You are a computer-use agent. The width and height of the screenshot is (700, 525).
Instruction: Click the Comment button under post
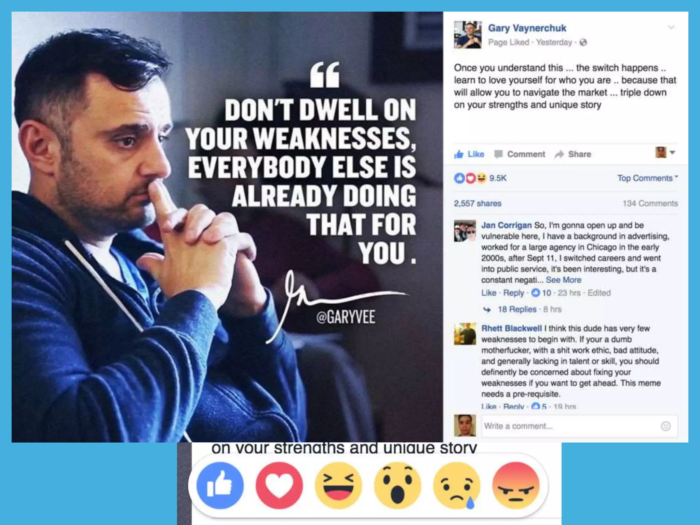520,154
